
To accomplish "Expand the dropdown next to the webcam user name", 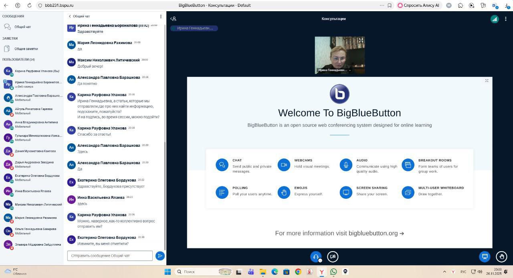I will tap(350, 70).
